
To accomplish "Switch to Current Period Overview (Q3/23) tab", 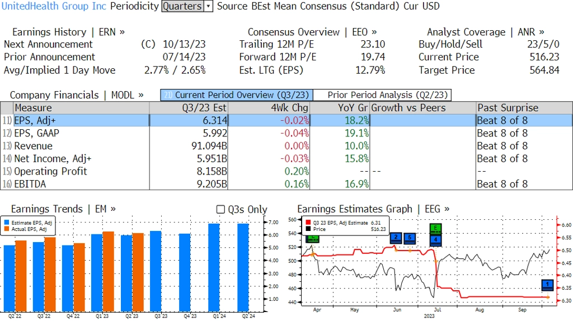I will point(237,95).
